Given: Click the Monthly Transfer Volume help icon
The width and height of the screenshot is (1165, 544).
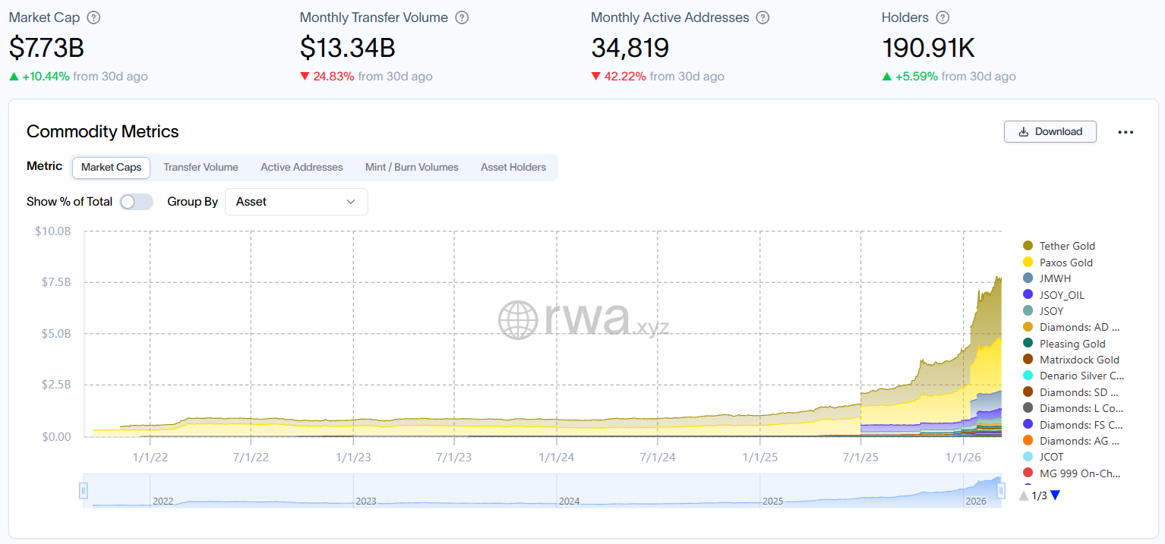Looking at the screenshot, I should pyautogui.click(x=462, y=17).
